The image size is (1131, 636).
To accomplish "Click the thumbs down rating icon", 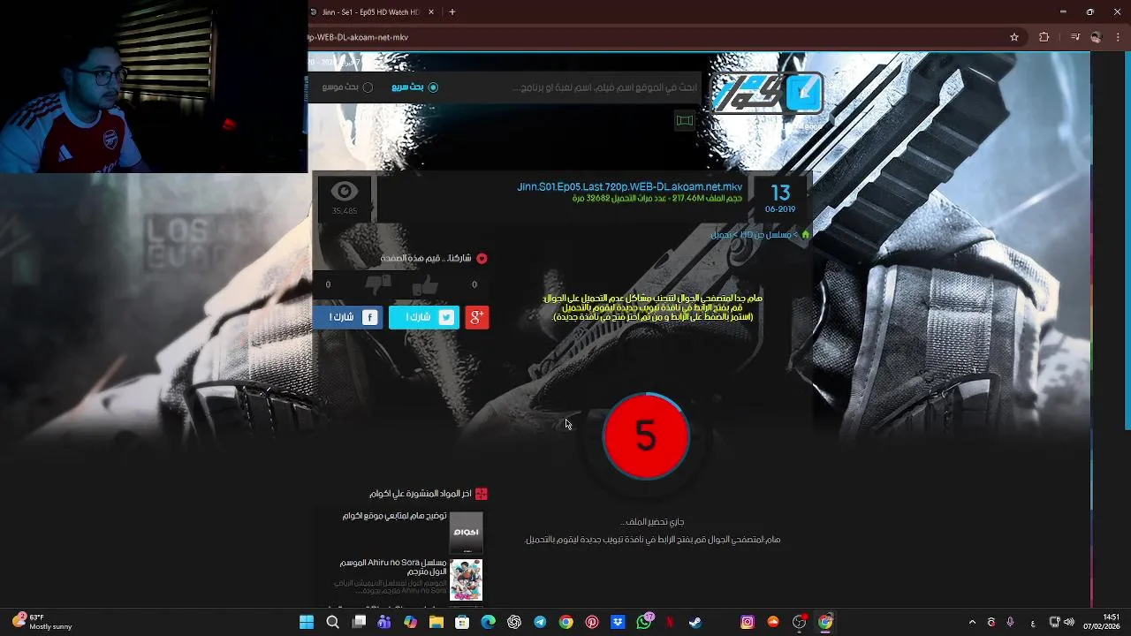I will tap(379, 284).
